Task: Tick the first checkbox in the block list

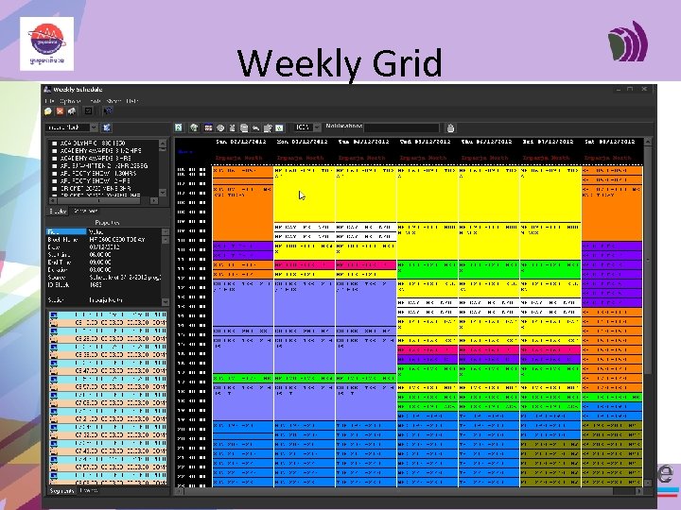Action: [54, 144]
